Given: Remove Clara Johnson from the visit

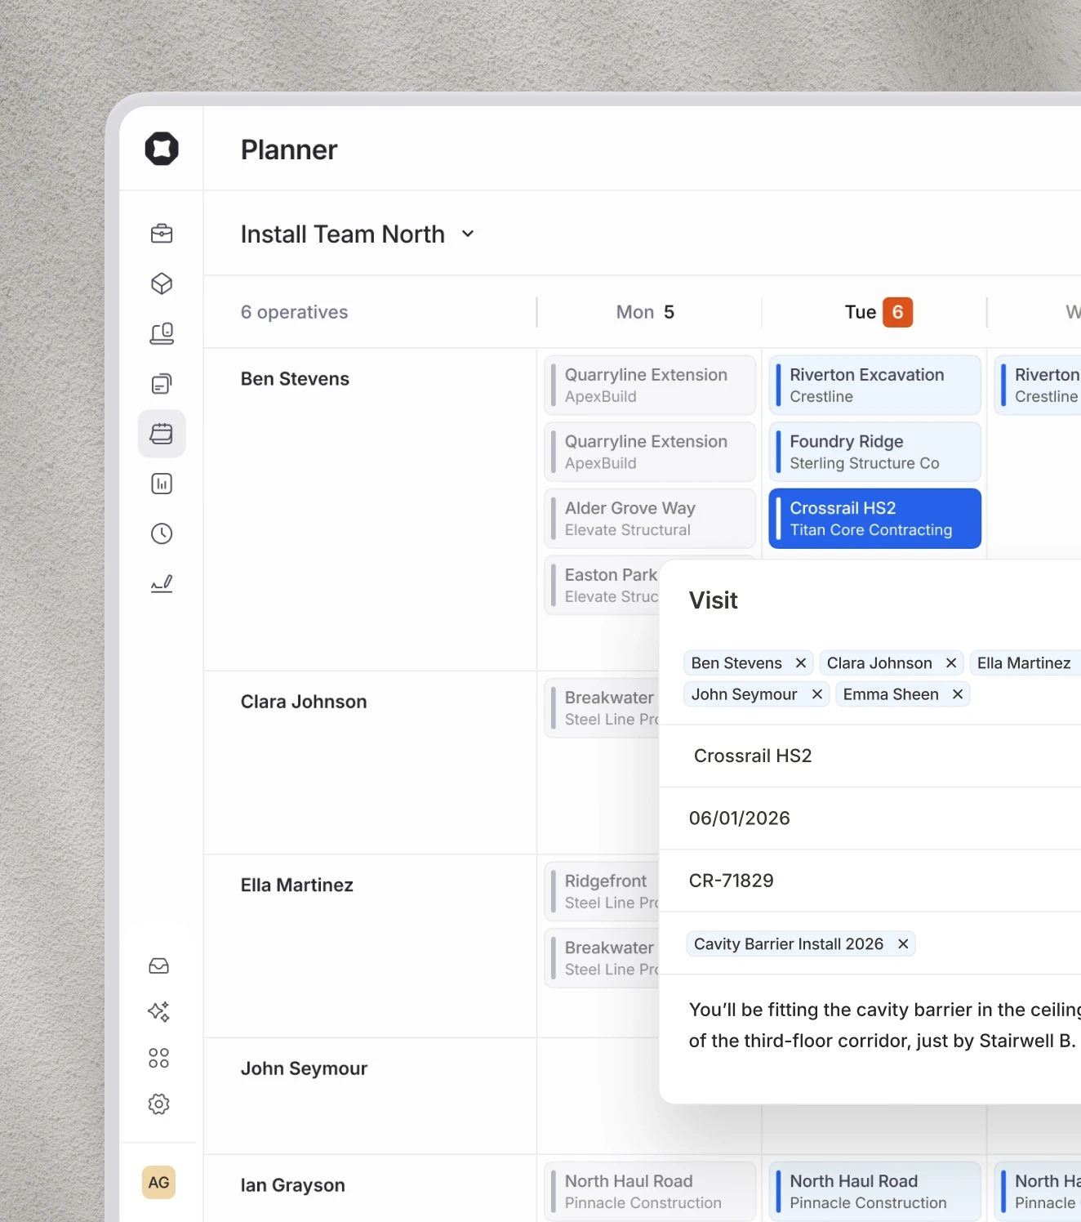Looking at the screenshot, I should coord(951,663).
